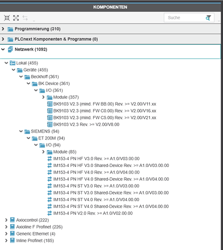223x250 pixels.
Task: Click the IM153-4 PN V2.0 Profinet arrows icon
Action: coord(50,213)
